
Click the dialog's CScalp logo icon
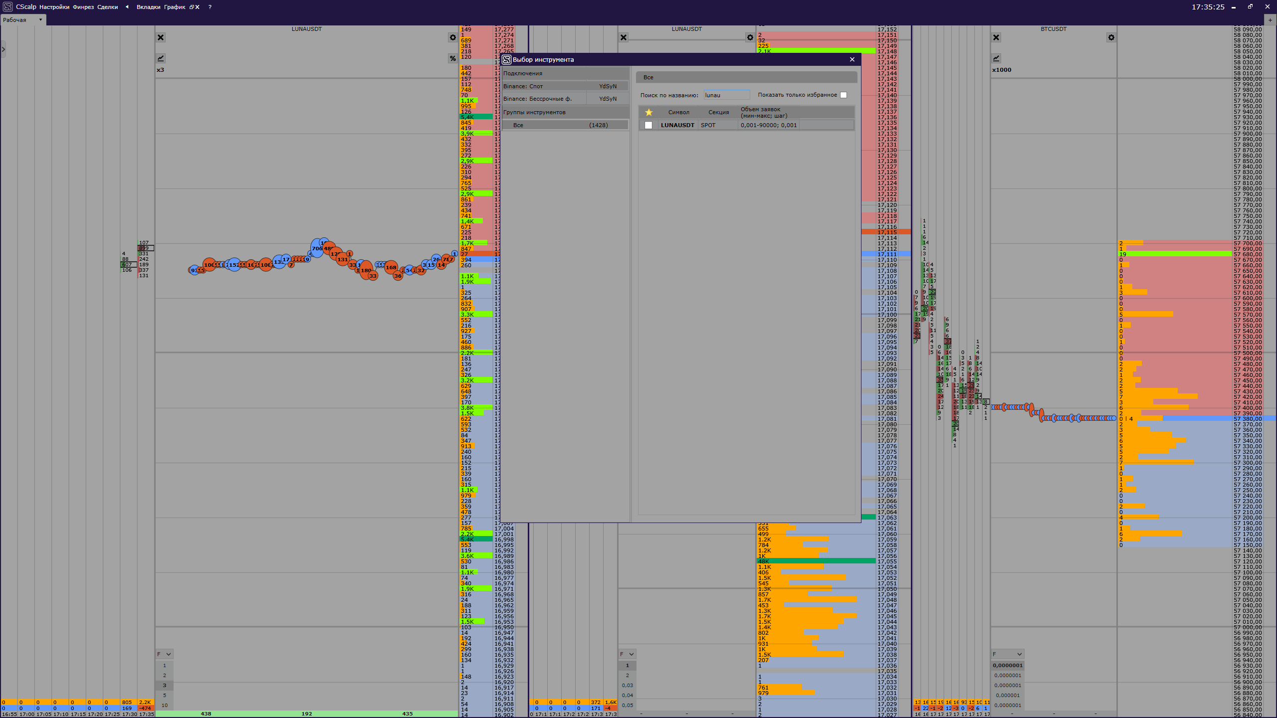pos(506,59)
